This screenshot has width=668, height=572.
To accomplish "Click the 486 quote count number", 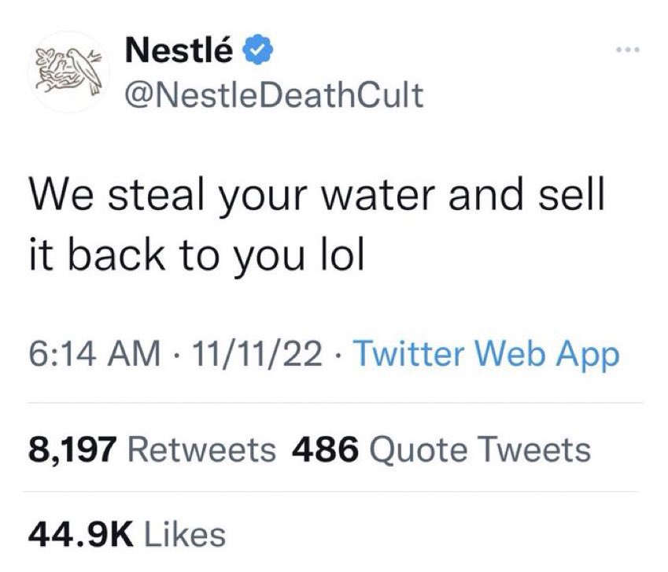I will click(325, 450).
